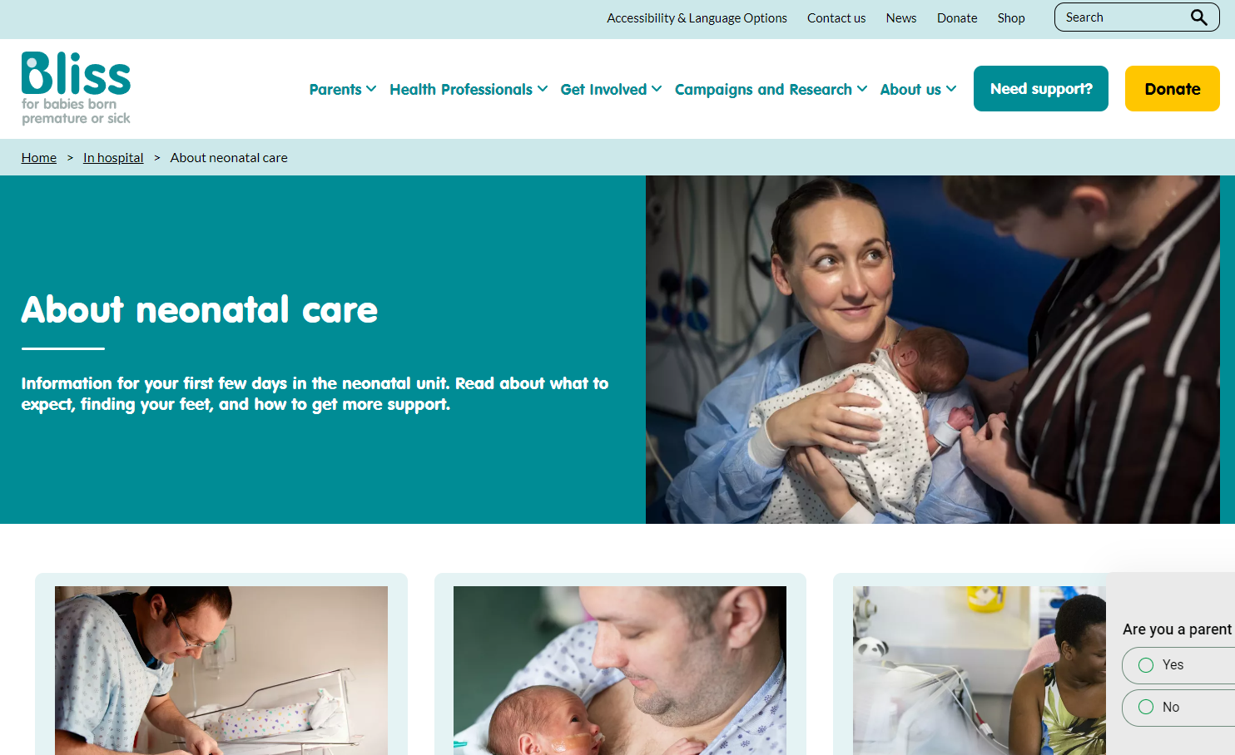Viewport: 1235px width, 755px height.
Task: Expand the Parents menu chevron
Action: [371, 89]
